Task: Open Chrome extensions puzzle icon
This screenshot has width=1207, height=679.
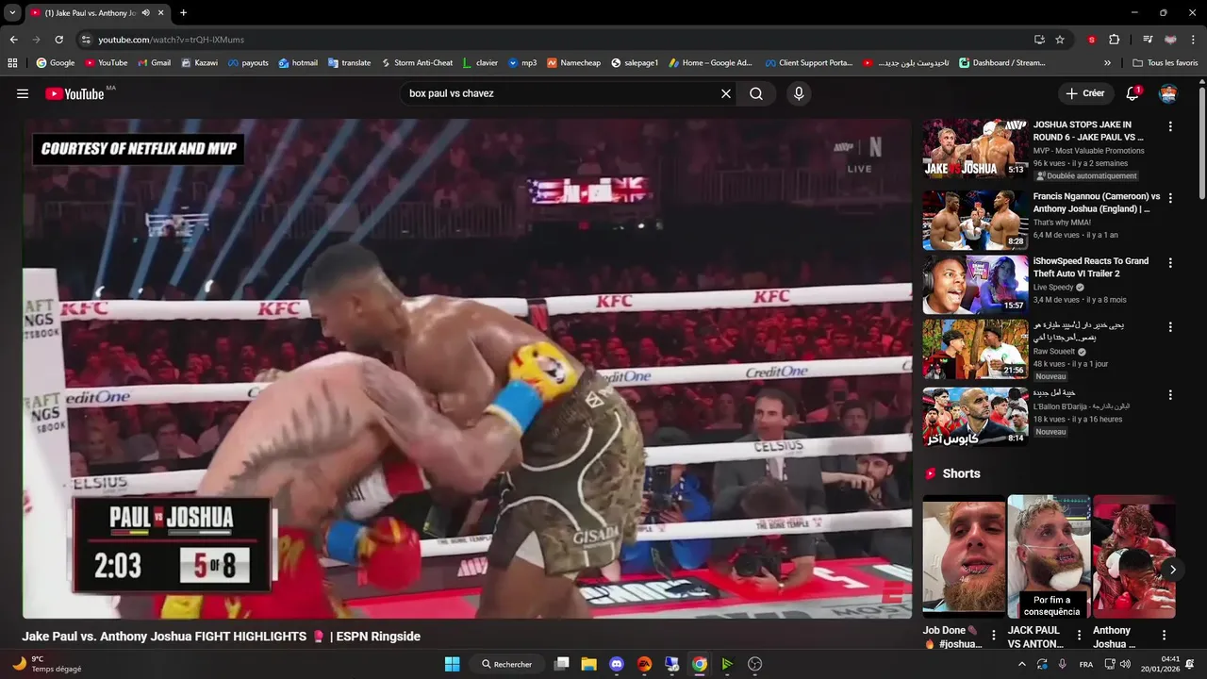Action: (1115, 40)
